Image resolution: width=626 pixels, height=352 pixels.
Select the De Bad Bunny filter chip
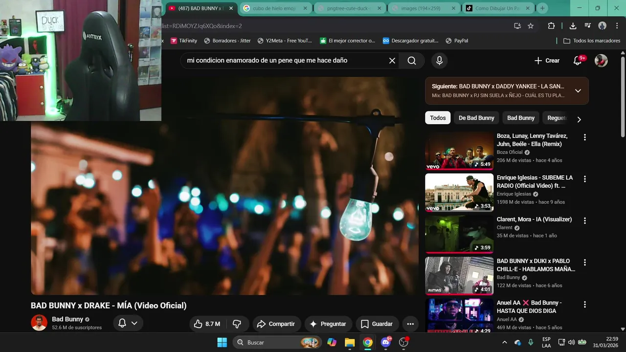[476, 118]
